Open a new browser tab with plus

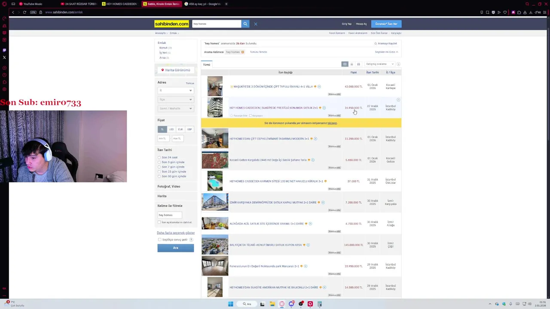click(226, 4)
